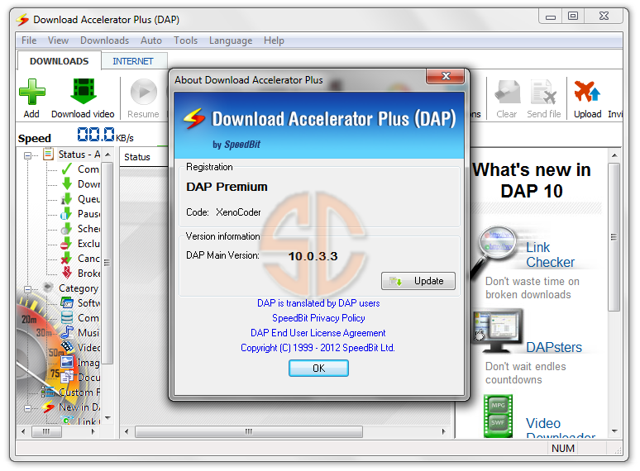
Task: Click the Send file toolbar icon
Action: coord(544,92)
